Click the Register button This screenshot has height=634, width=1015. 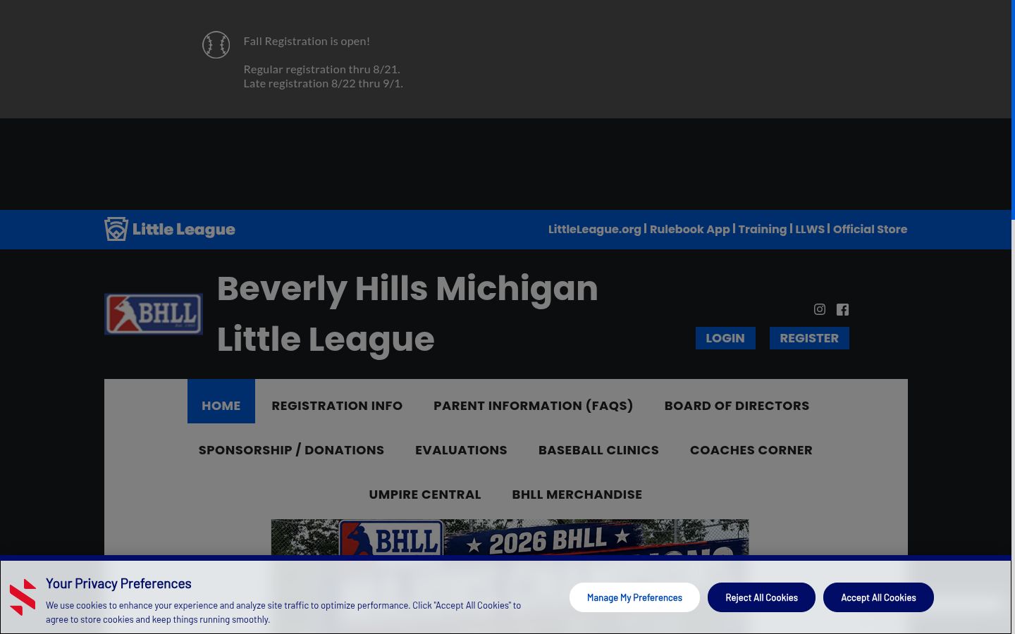[x=809, y=338]
